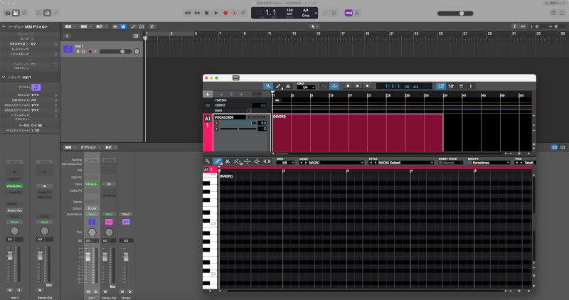569x300 pixels.
Task: Click the VOCALOID stop button
Action: click(x=348, y=86)
